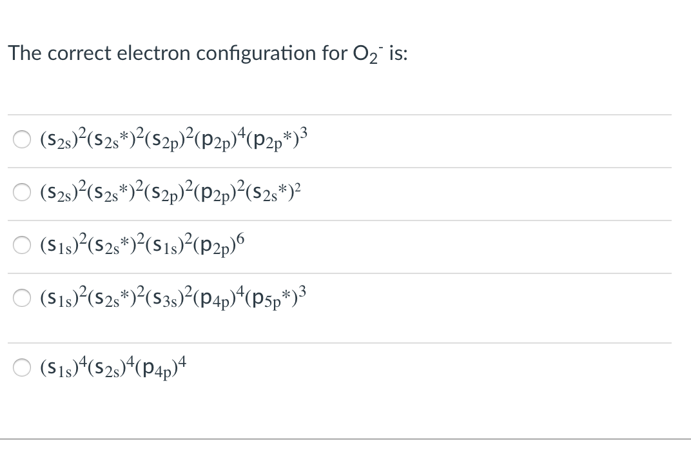691x450 pixels.
Task: Pick radio button for (s1s)4(s2s)4(p4p)4
Action: [22, 367]
